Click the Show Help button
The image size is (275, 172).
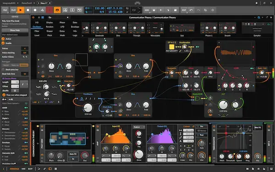(15, 30)
